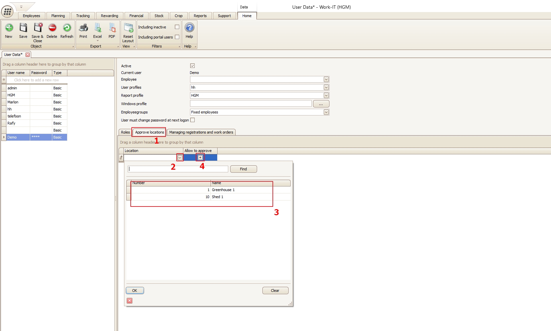This screenshot has height=331, width=551.
Task: Toggle Including inactive checkbox
Action: coord(177,27)
